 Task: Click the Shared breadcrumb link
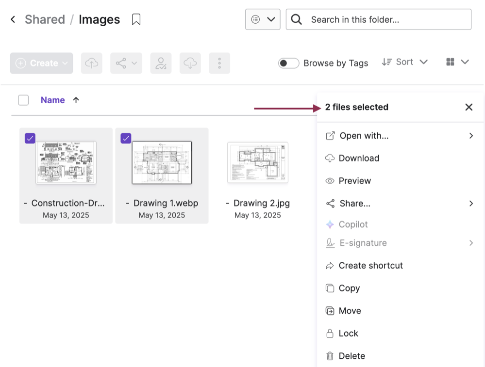[45, 19]
